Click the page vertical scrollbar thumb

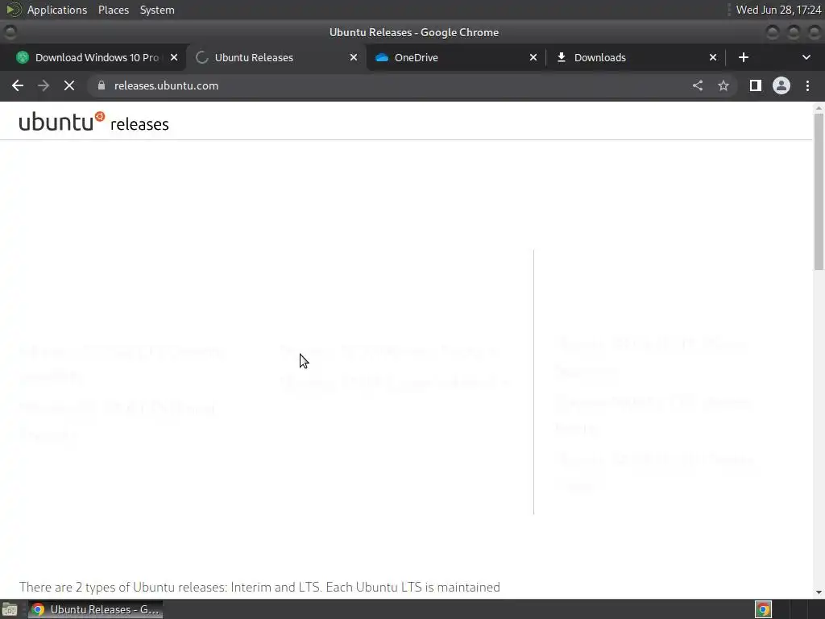819,192
